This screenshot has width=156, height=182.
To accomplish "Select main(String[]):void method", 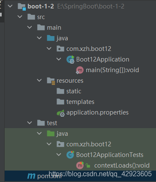I will point(112,70).
